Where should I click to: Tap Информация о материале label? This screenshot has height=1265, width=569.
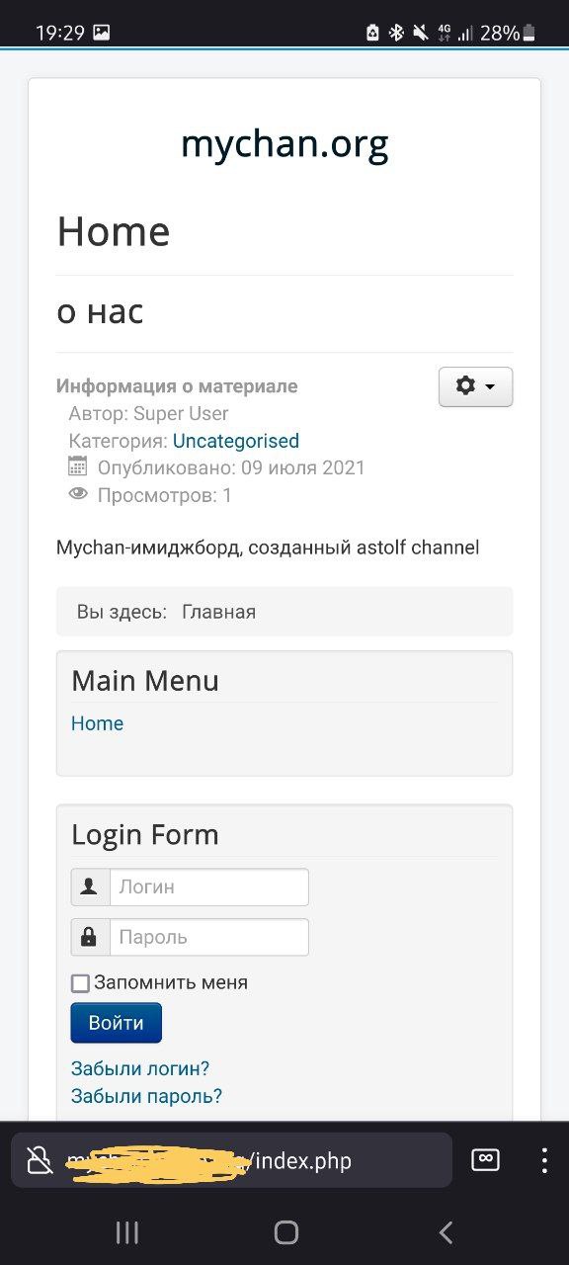pos(177,386)
